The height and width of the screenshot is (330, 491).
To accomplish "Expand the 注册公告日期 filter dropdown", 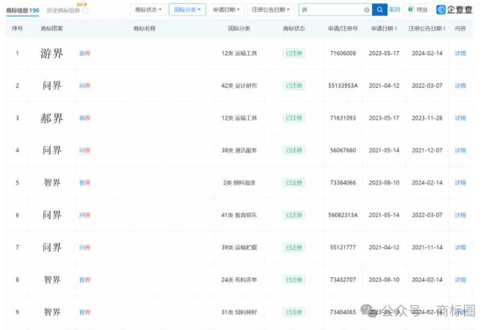I will pyautogui.click(x=271, y=10).
